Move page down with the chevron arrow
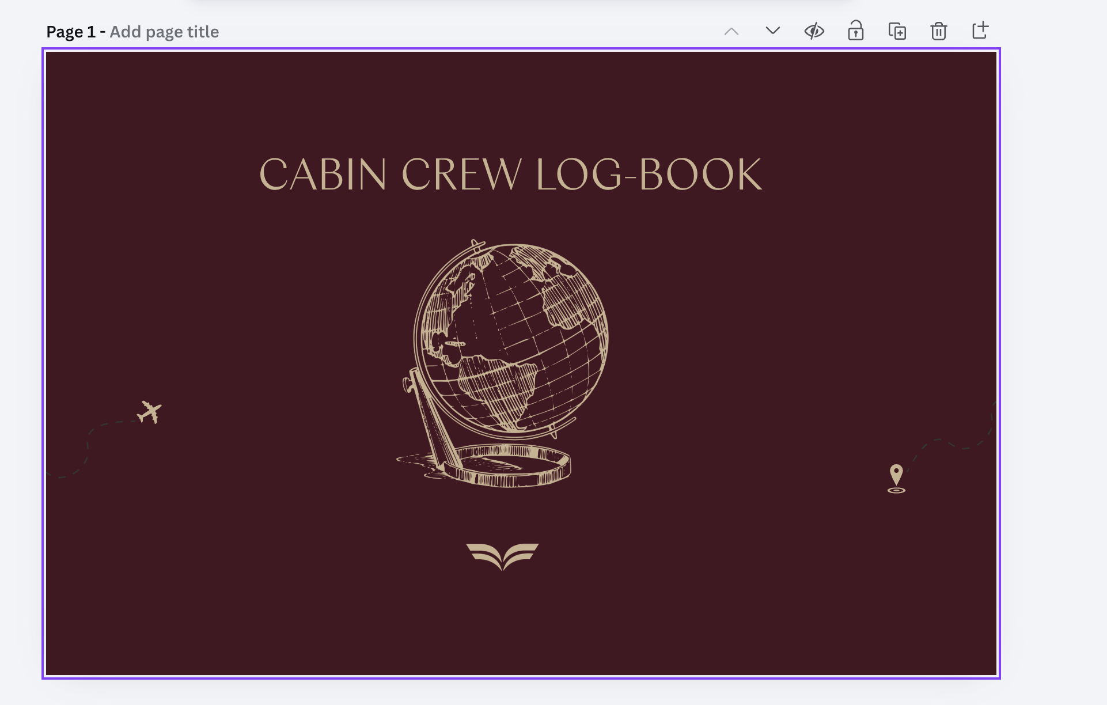This screenshot has width=1107, height=705. tap(773, 31)
